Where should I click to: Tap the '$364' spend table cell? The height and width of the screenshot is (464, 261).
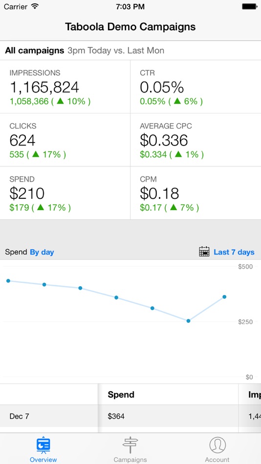(116, 416)
